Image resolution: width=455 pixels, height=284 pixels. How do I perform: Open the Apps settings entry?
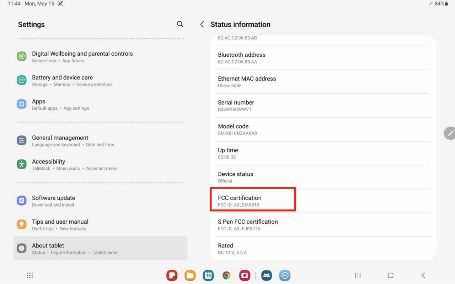click(39, 104)
